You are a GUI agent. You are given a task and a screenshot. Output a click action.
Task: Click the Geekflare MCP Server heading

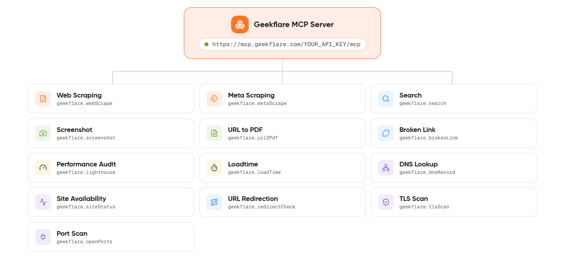click(x=294, y=24)
